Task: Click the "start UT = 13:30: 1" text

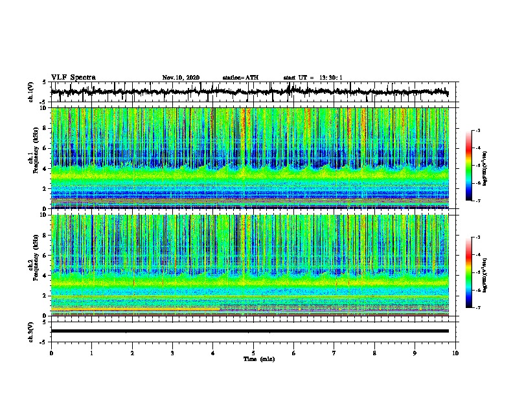Action: click(313, 78)
